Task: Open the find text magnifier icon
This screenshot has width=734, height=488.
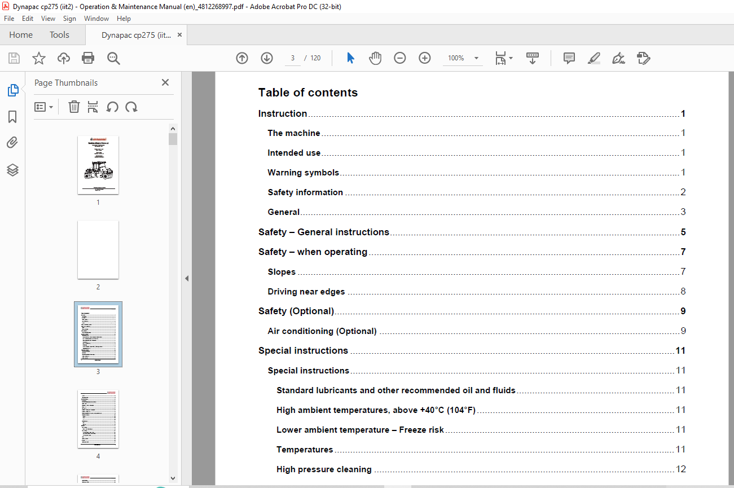Action: (113, 58)
